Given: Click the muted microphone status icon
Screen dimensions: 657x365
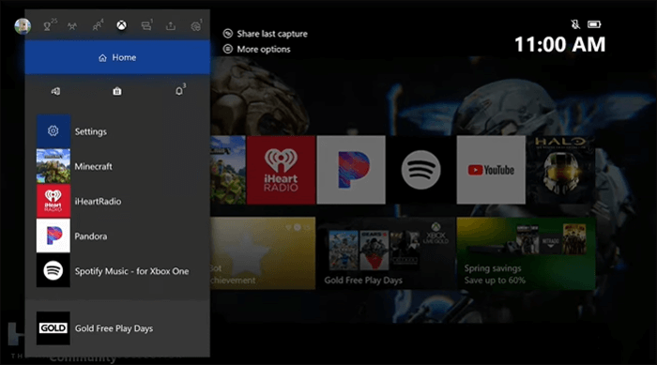Looking at the screenshot, I should (x=575, y=24).
